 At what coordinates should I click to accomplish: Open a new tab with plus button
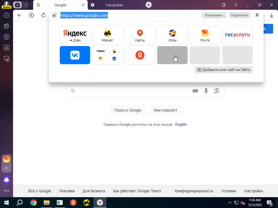149,5
